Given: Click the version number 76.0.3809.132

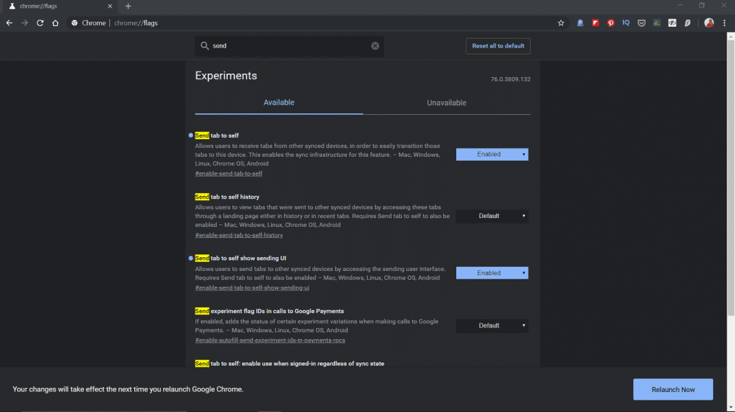Looking at the screenshot, I should [x=511, y=79].
